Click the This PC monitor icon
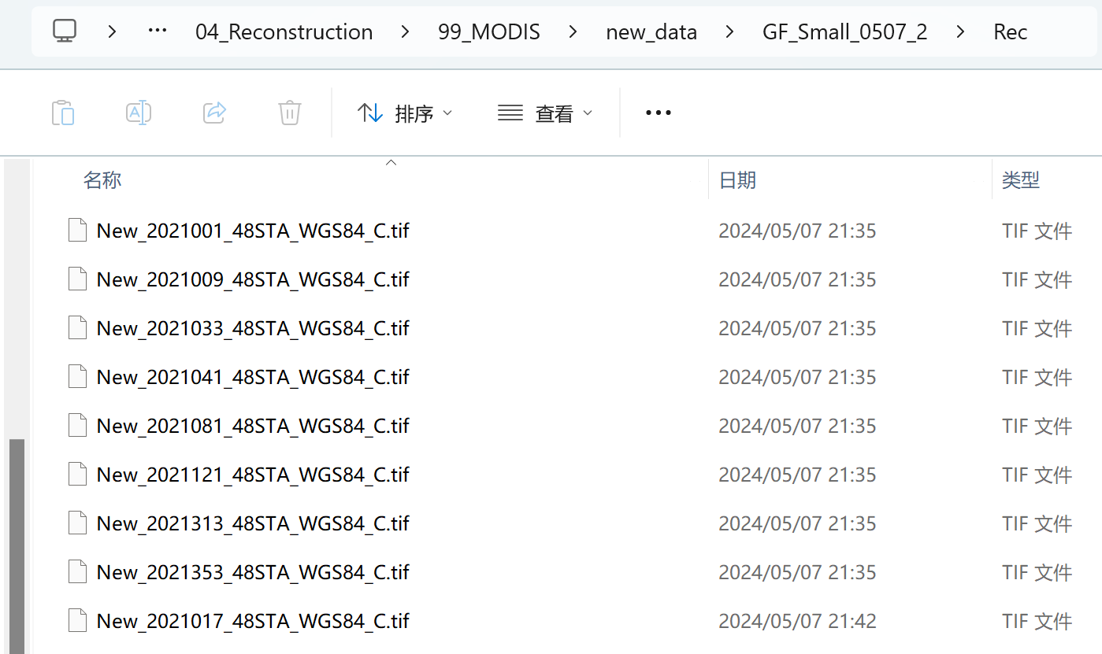Viewport: 1102px width, 654px height. click(65, 31)
